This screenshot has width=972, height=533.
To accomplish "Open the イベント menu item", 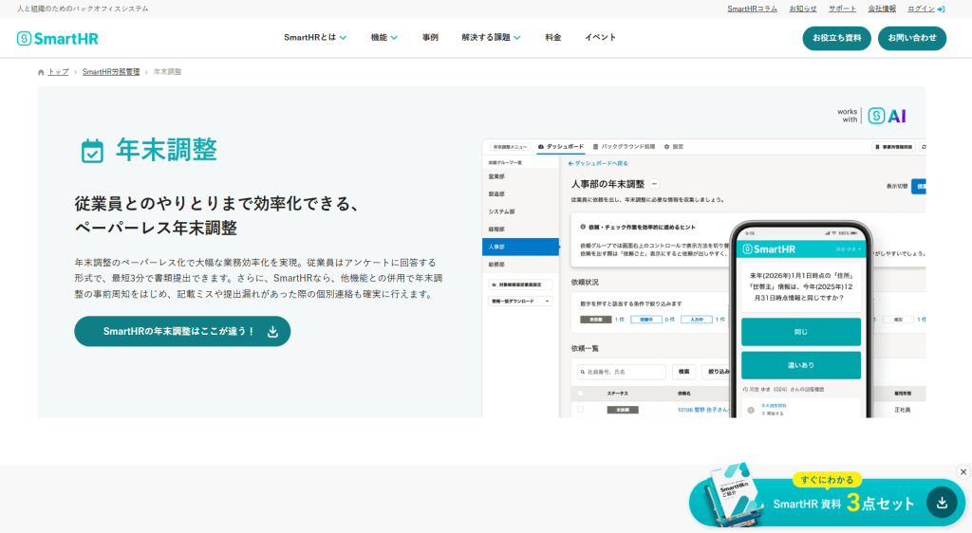I will [x=600, y=38].
